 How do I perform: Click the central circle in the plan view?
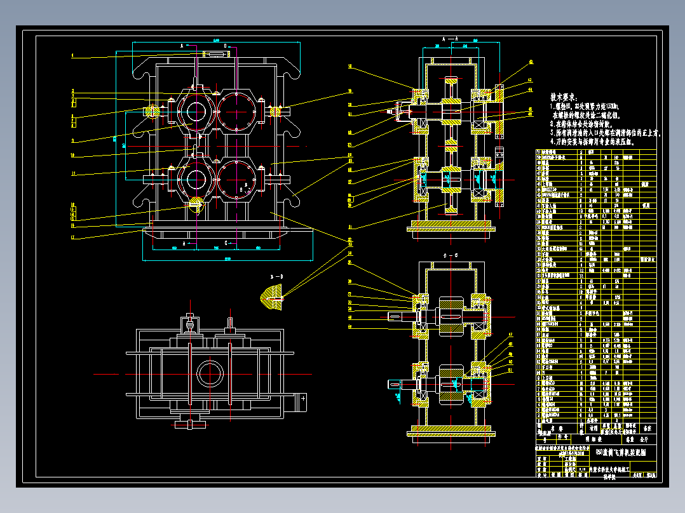click(x=210, y=374)
